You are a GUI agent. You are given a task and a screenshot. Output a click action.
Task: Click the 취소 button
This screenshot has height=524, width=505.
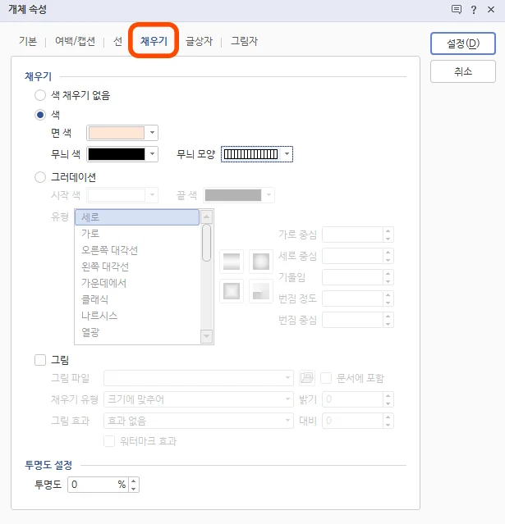[463, 71]
